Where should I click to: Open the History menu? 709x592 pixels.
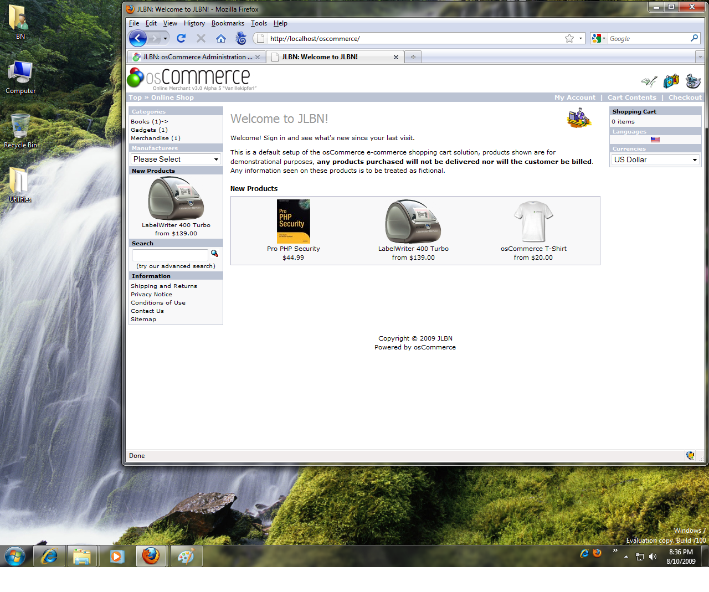(x=194, y=23)
